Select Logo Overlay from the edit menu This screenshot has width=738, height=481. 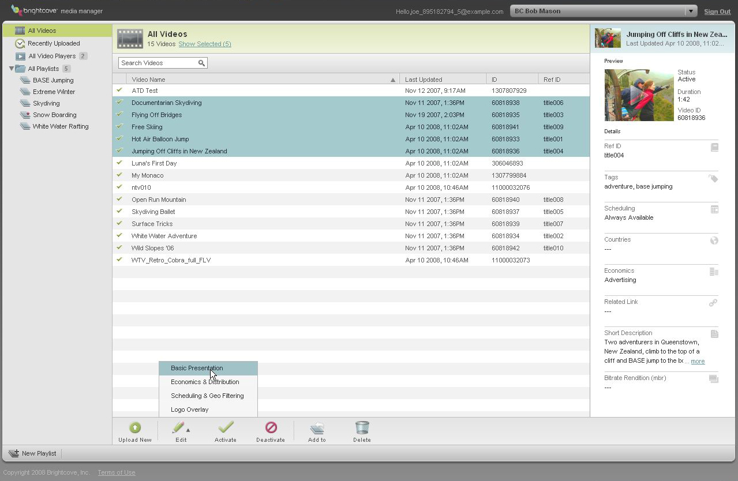190,409
